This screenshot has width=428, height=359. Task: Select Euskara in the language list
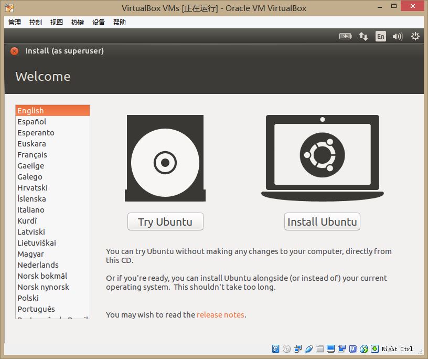(x=52, y=143)
